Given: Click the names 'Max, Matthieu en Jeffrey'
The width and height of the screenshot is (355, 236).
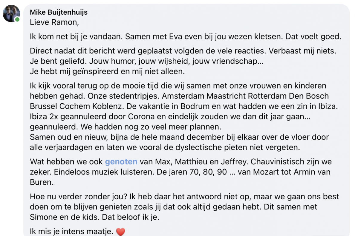Looking at the screenshot, I should (x=211, y=162).
